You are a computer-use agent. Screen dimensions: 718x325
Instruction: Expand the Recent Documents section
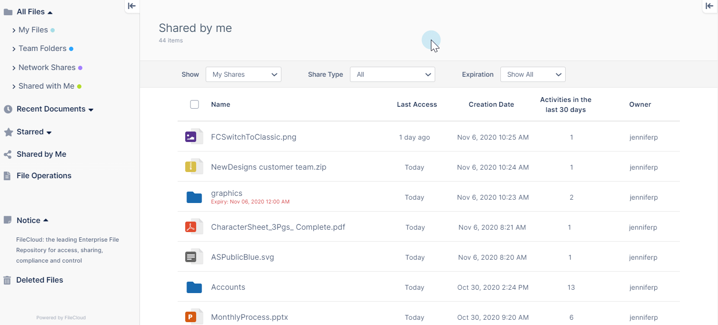pos(91,110)
